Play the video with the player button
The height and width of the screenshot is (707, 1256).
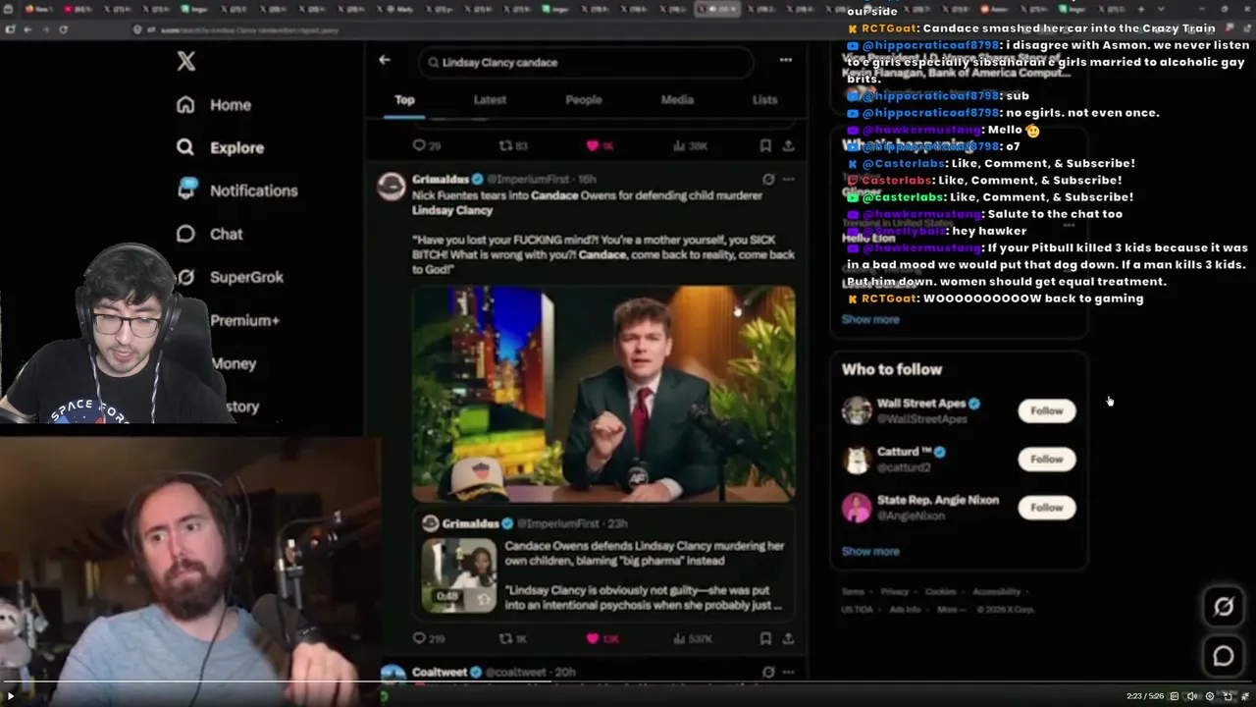pyautogui.click(x=11, y=696)
